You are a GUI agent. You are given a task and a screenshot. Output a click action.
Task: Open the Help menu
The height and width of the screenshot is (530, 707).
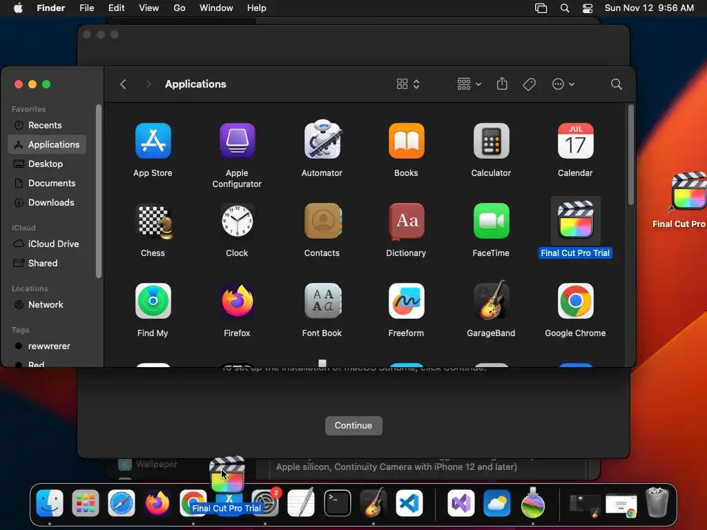click(x=257, y=8)
